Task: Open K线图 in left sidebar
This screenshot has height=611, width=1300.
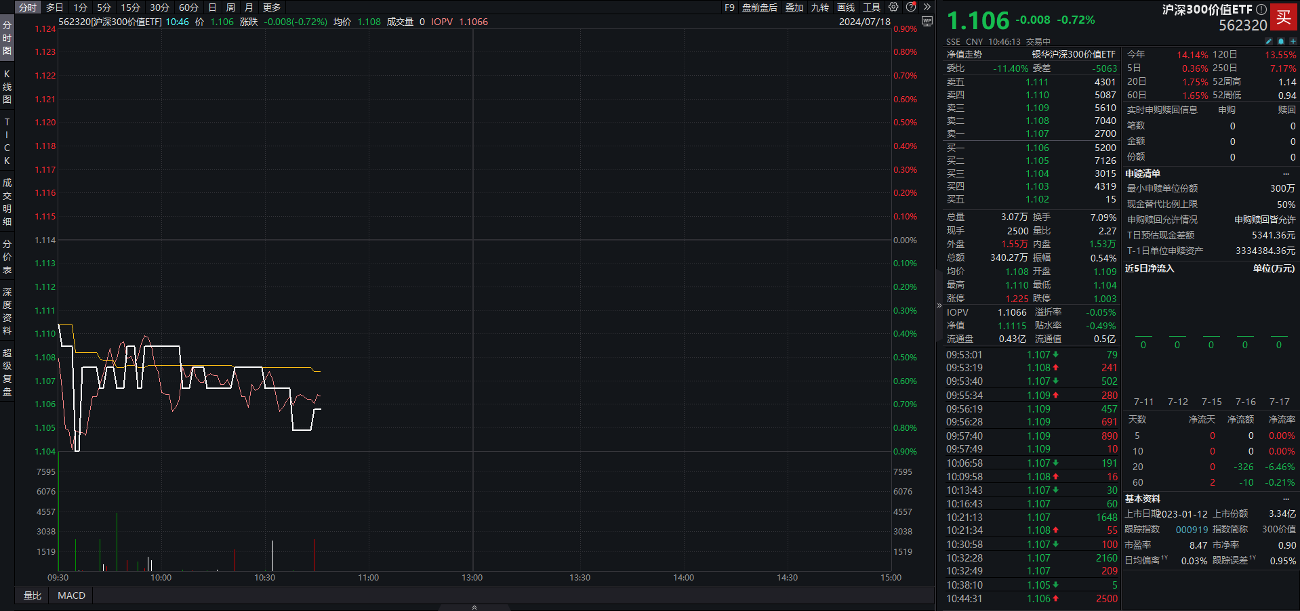Action: point(7,87)
